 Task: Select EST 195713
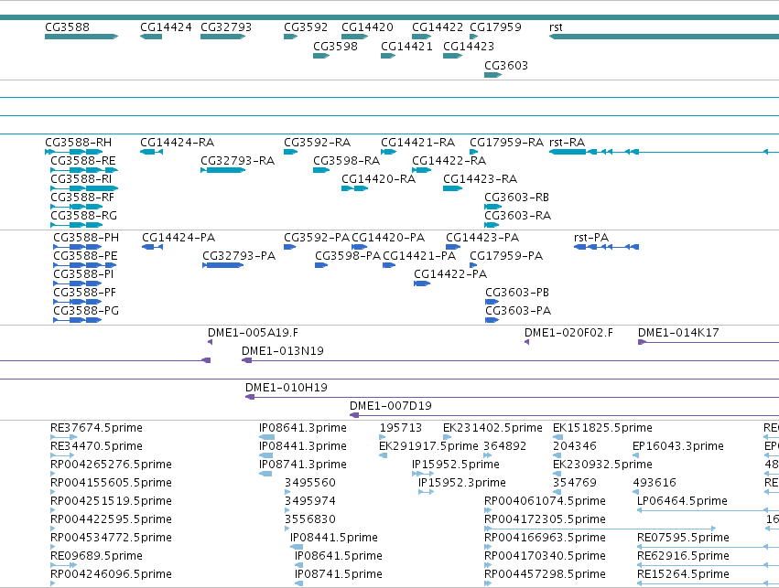(400, 428)
